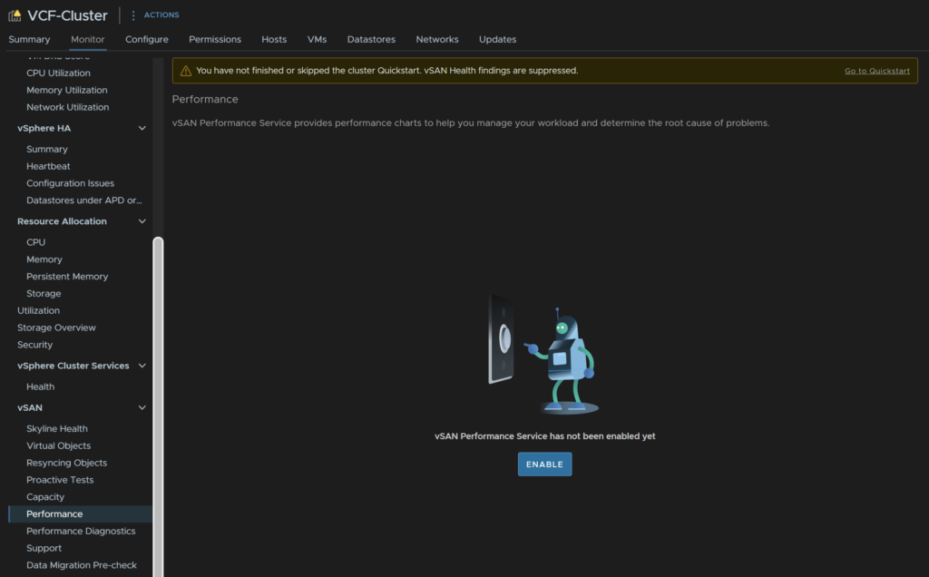Select Network Utilization in sidebar

[x=67, y=107]
